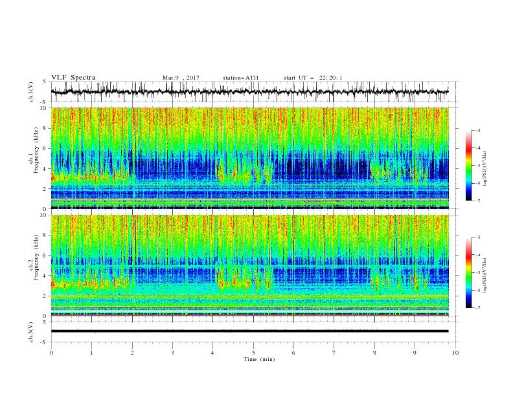Screen dimensions: 513x396
Task: Click the "VLF Spectra" plot title
Action: (73, 78)
